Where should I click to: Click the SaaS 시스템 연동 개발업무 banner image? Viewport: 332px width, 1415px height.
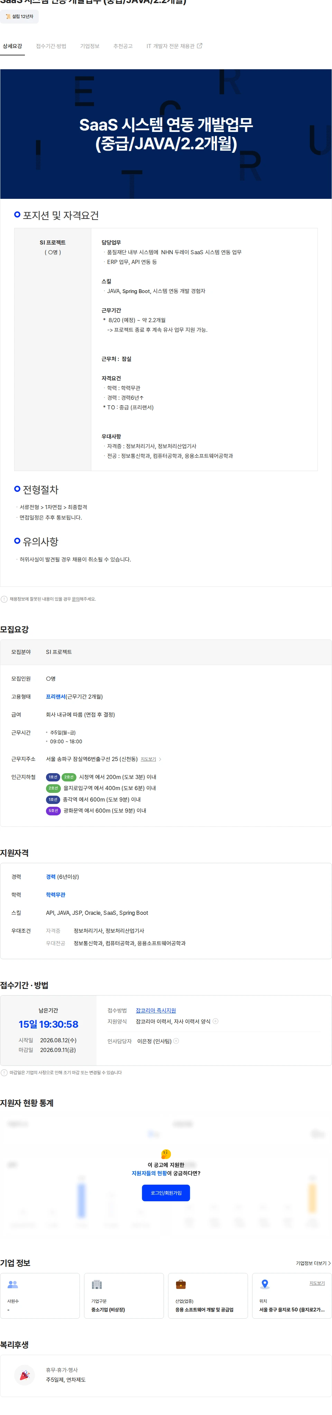pyautogui.click(x=166, y=133)
